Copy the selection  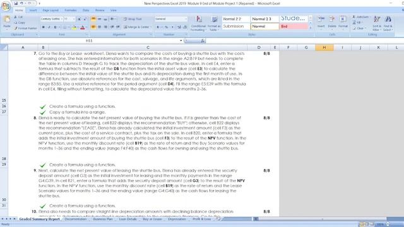pos(20,23)
